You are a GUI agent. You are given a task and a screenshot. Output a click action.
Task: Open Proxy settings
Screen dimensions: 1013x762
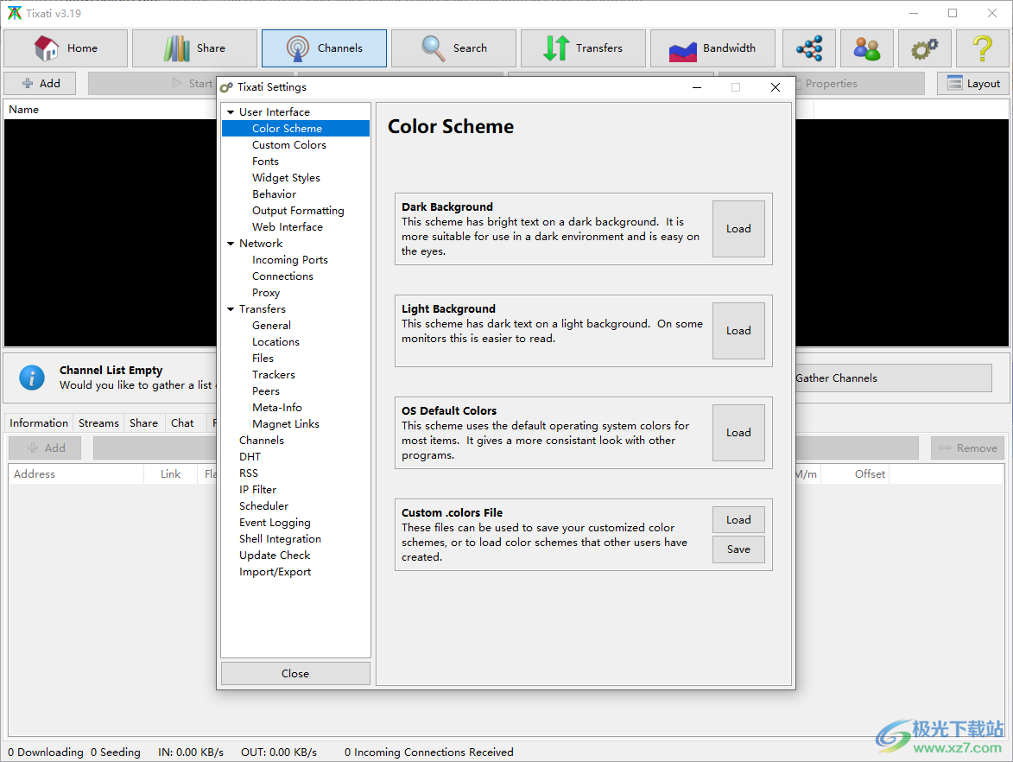click(265, 293)
